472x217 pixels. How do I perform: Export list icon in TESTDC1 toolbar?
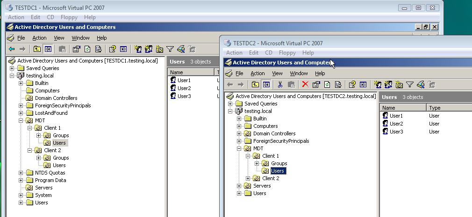pos(98,49)
